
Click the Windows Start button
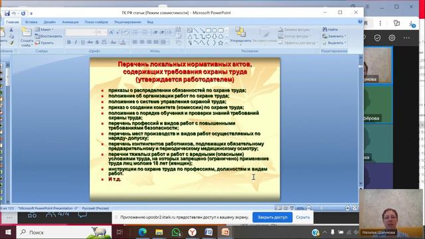click(x=8, y=232)
